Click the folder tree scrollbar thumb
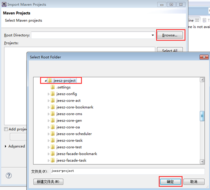Viewport: 210px width, 190px height. 202,116
